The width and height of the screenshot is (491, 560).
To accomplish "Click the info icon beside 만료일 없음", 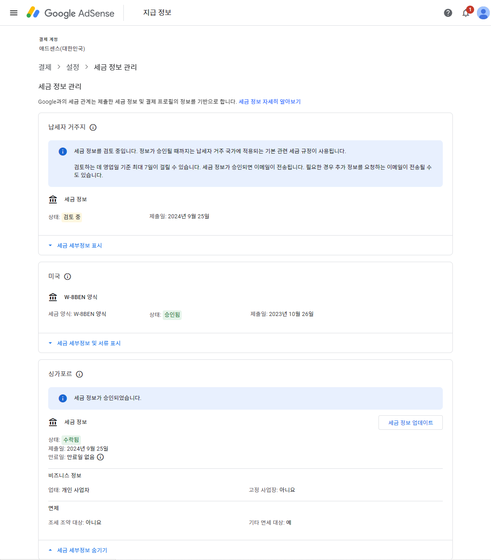I will [x=100, y=457].
